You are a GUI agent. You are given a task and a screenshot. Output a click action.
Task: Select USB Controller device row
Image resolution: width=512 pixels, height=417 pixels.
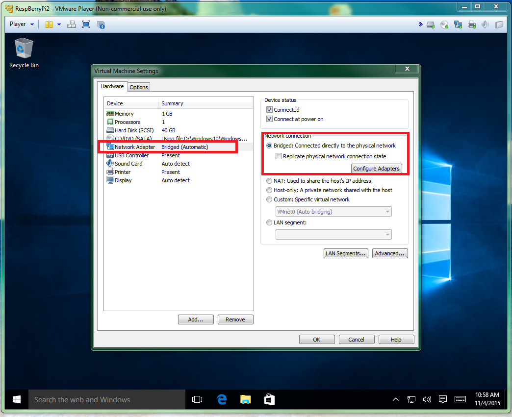point(179,155)
